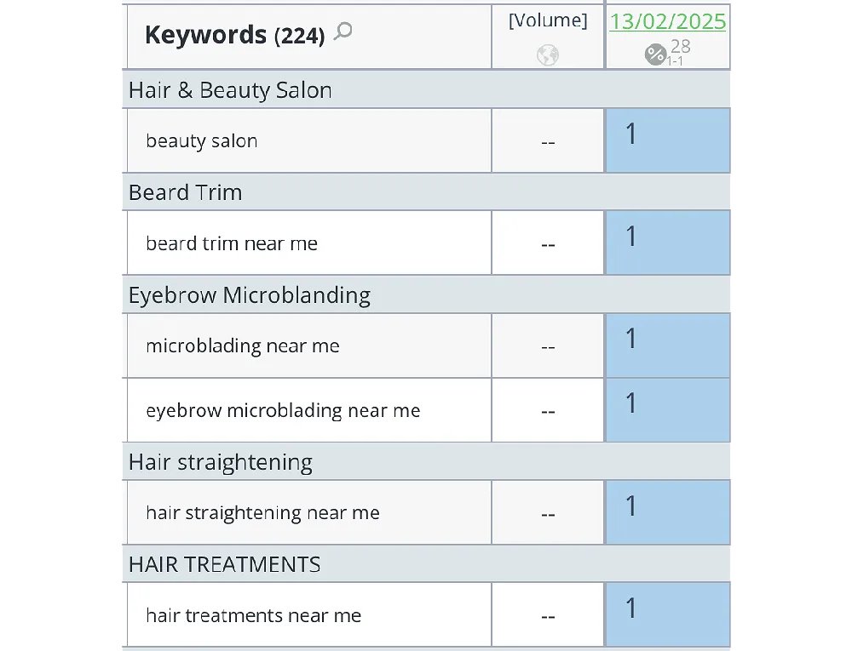Image resolution: width=852 pixels, height=651 pixels.
Task: Select hair straightening near me keyword
Action: tap(262, 513)
